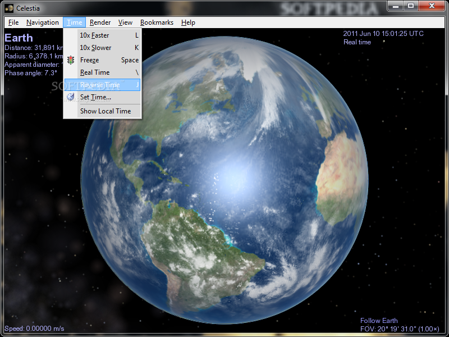Open the Navigation menu
This screenshot has height=337, width=449.
tap(43, 22)
